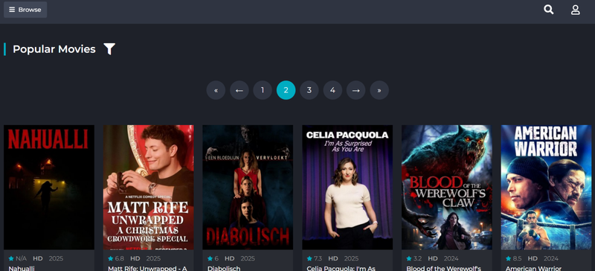Open the American Warrior poster
595x271 pixels.
pyautogui.click(x=546, y=188)
